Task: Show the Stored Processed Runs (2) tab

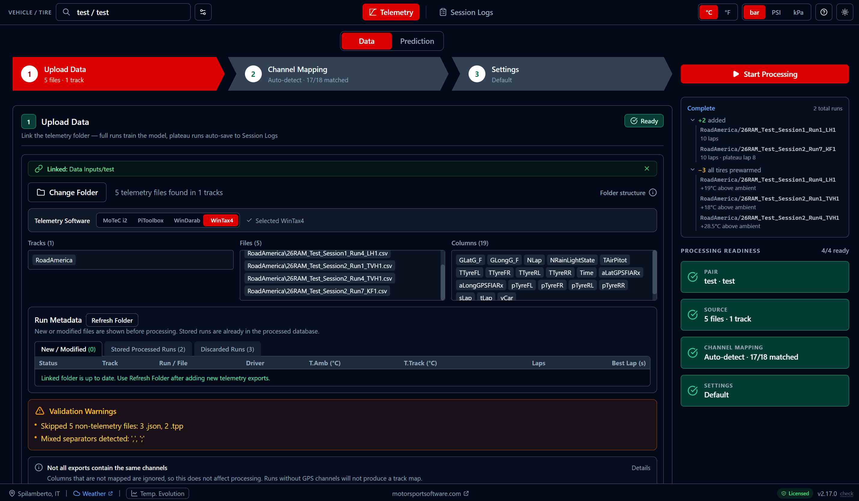Action: pyautogui.click(x=148, y=349)
